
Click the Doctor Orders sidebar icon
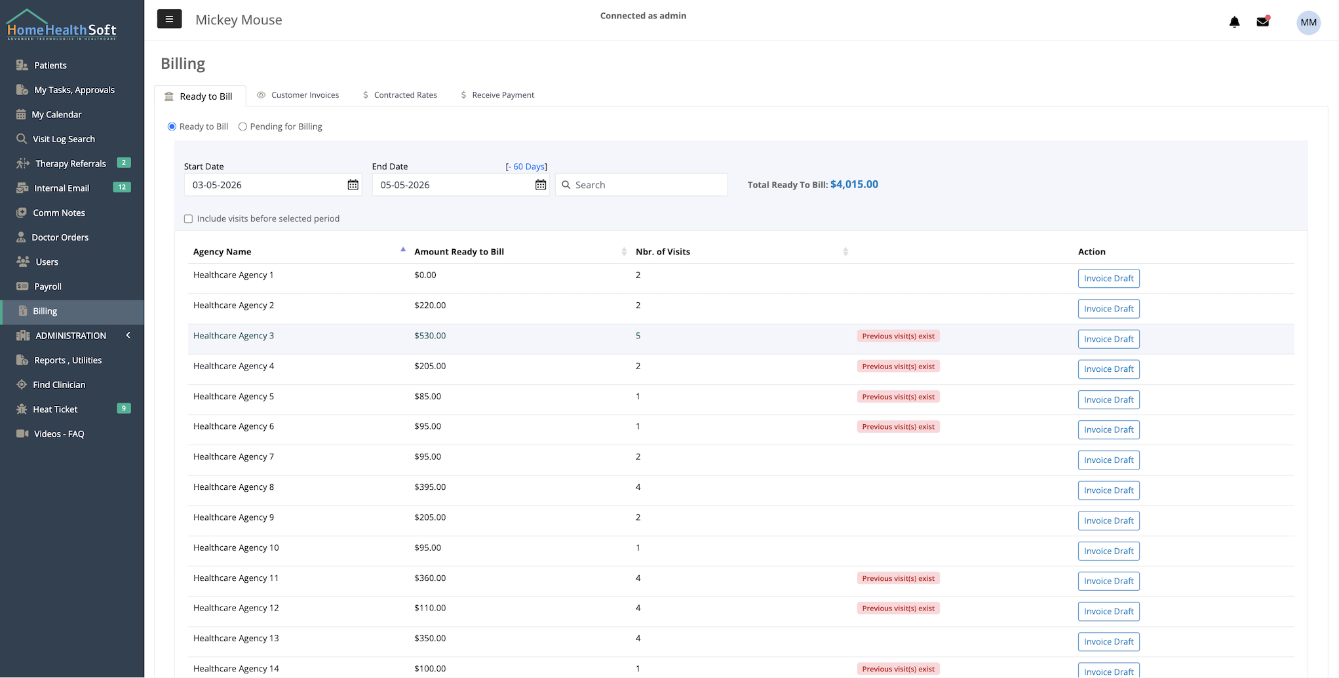(x=21, y=237)
